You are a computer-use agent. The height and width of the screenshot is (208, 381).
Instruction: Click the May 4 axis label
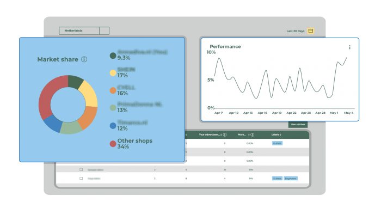point(349,113)
